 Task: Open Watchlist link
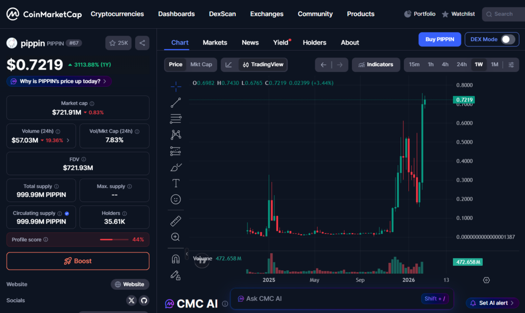[x=458, y=14]
